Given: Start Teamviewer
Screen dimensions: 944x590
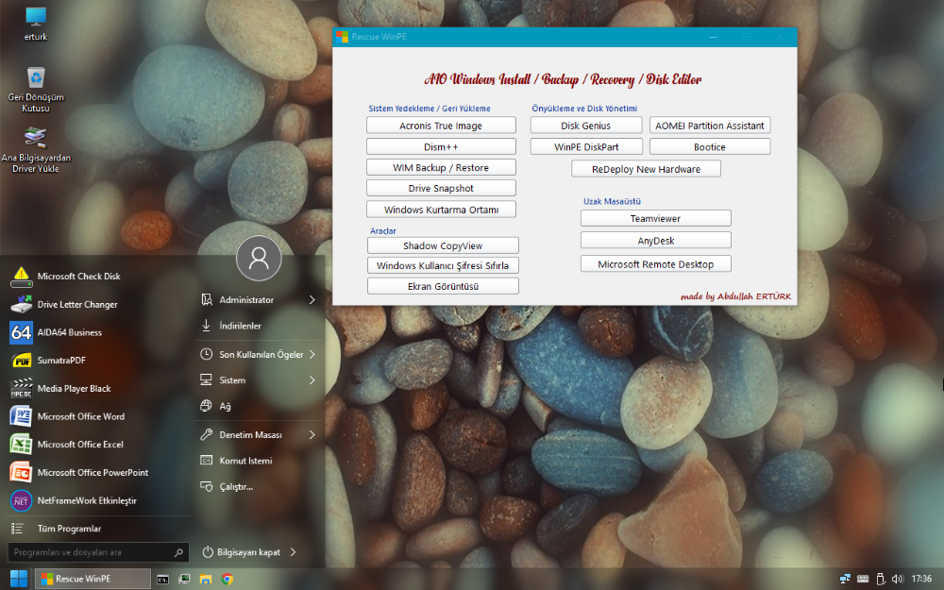Looking at the screenshot, I should 656,218.
